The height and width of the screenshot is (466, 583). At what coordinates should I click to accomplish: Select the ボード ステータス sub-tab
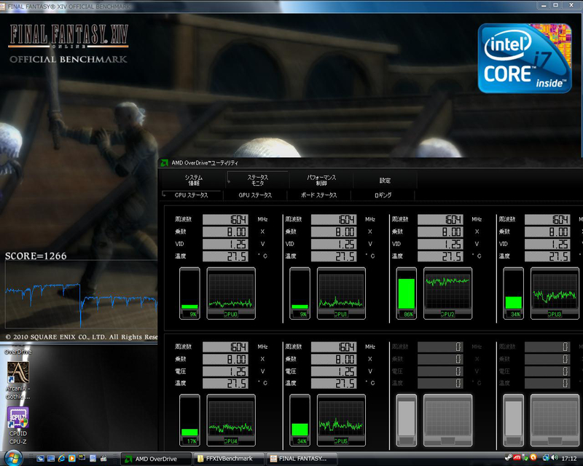[318, 195]
